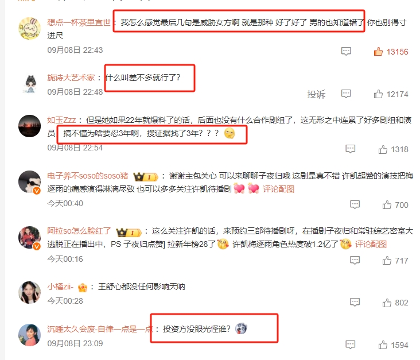The width and height of the screenshot is (420, 360).
Task: Reply to 如玉Zzz's comment
Action: point(351,149)
